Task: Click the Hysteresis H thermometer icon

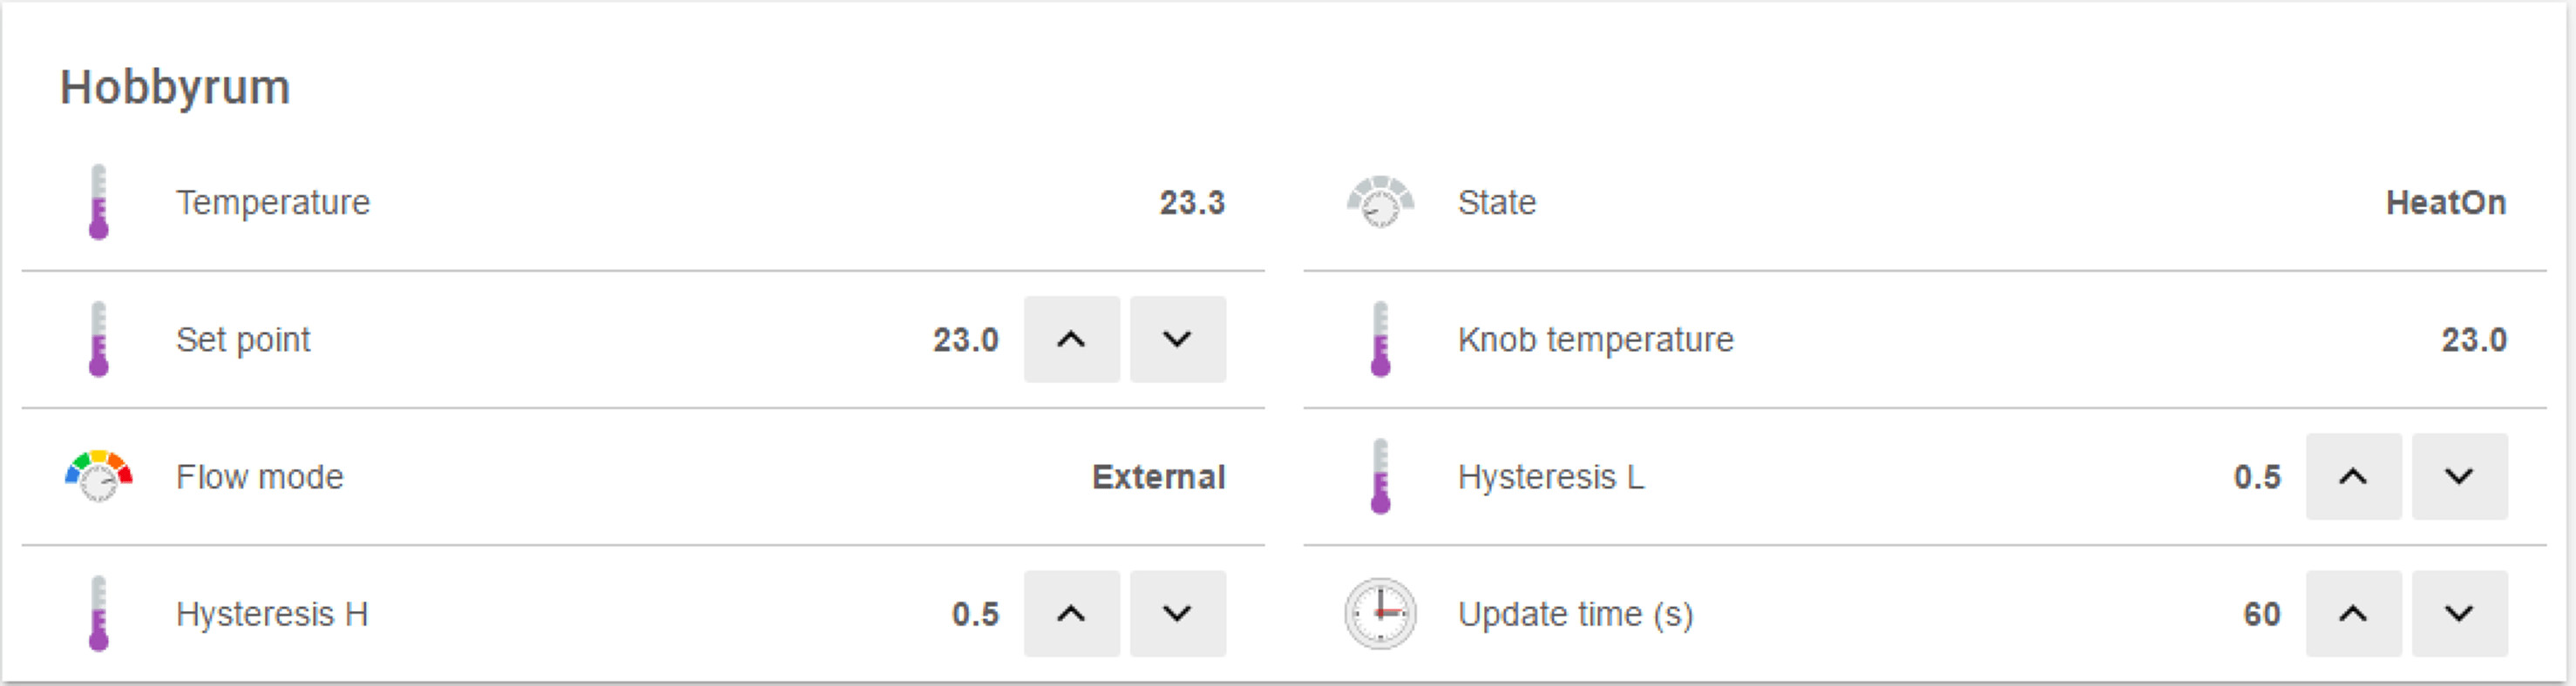Action: tap(98, 613)
